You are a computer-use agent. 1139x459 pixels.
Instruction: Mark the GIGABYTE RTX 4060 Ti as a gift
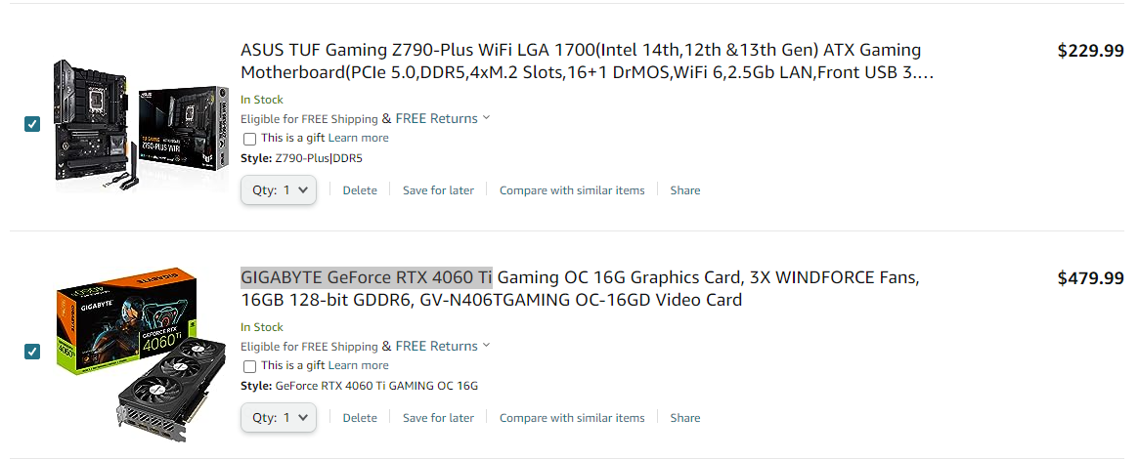pos(250,366)
